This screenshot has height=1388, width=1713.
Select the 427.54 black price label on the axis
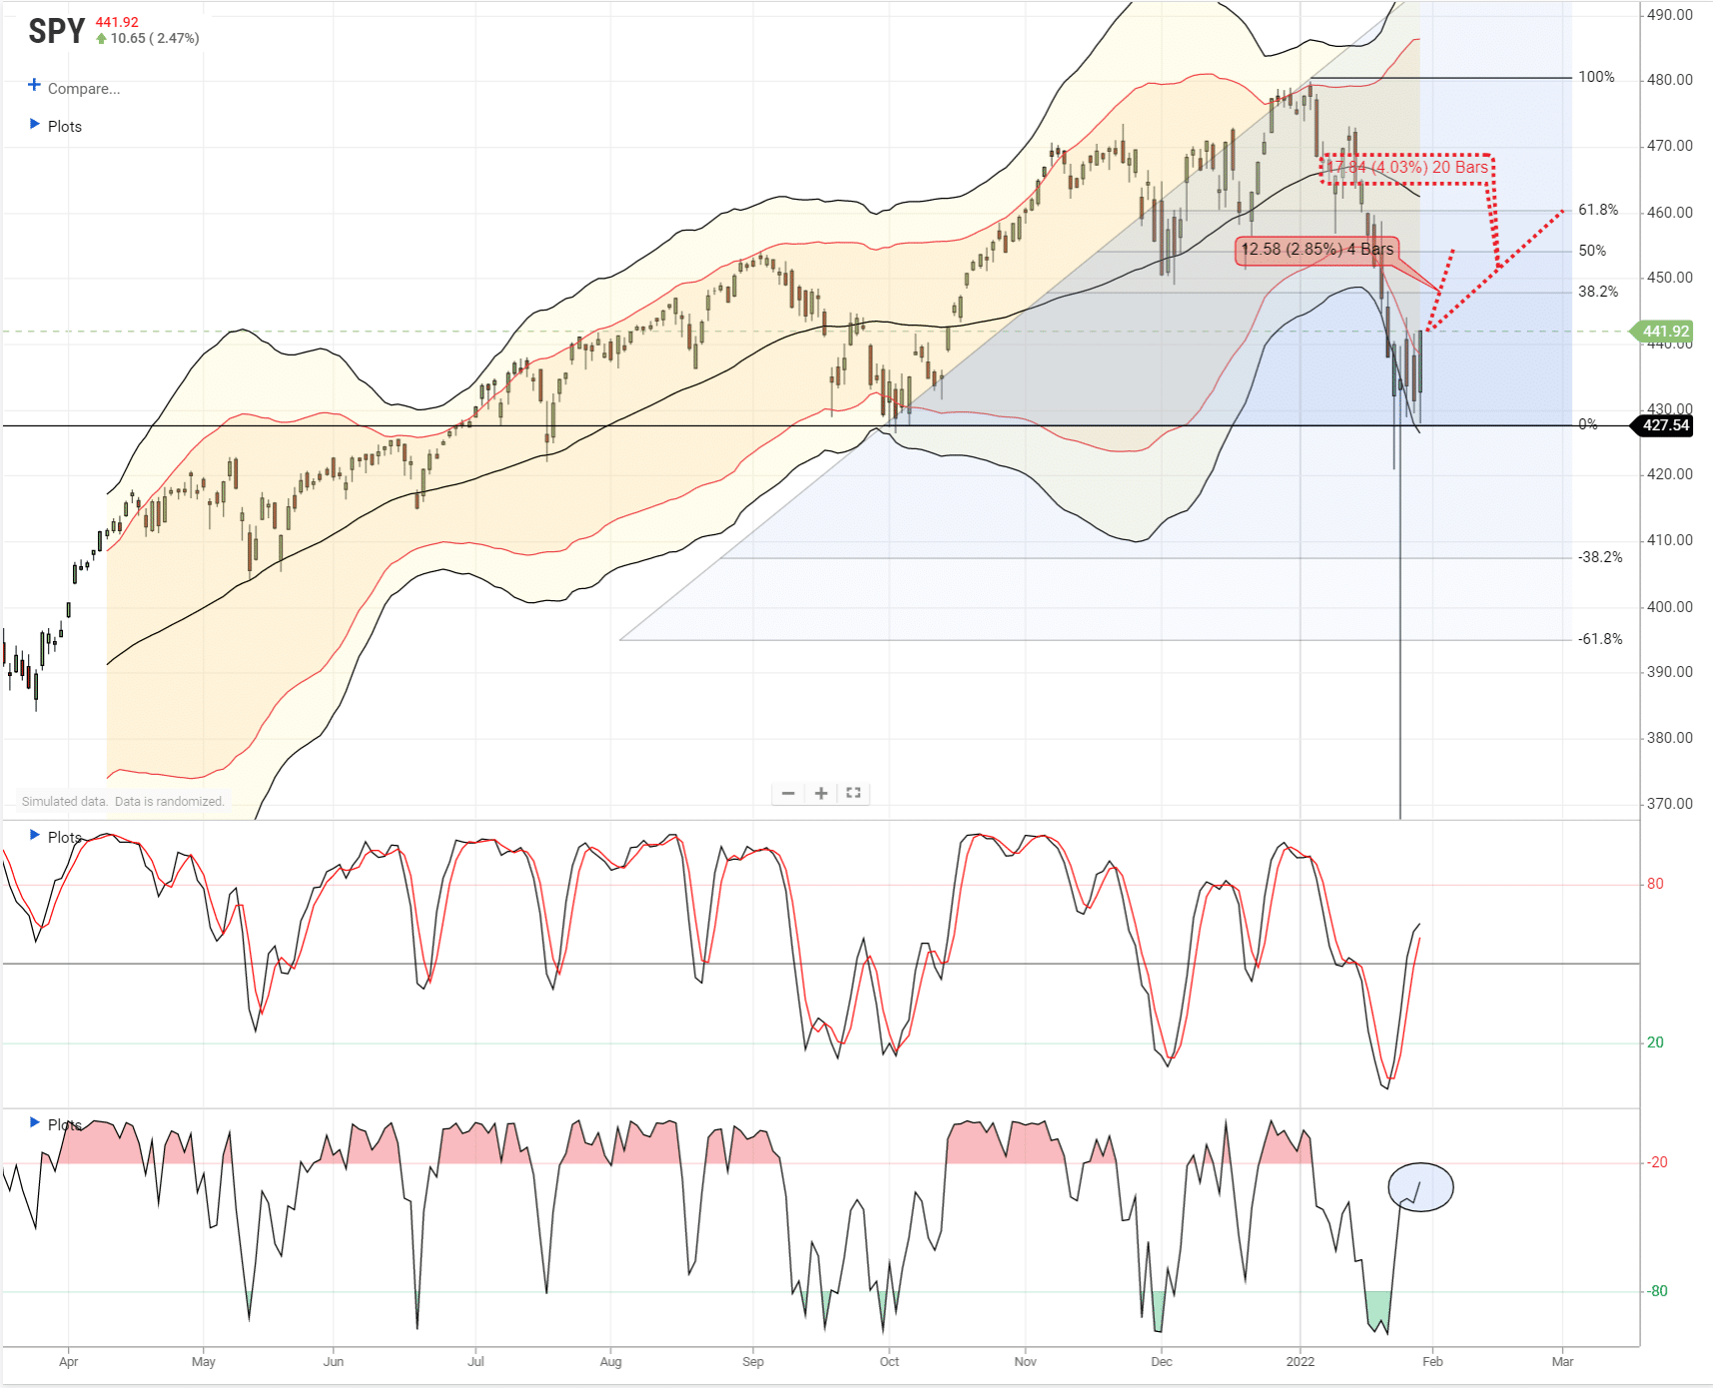coord(1662,425)
